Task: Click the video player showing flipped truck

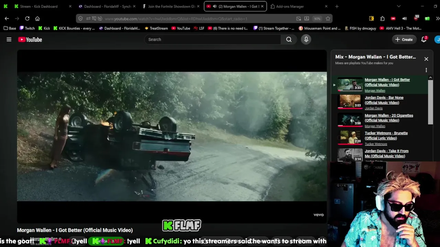Action: coord(172,136)
